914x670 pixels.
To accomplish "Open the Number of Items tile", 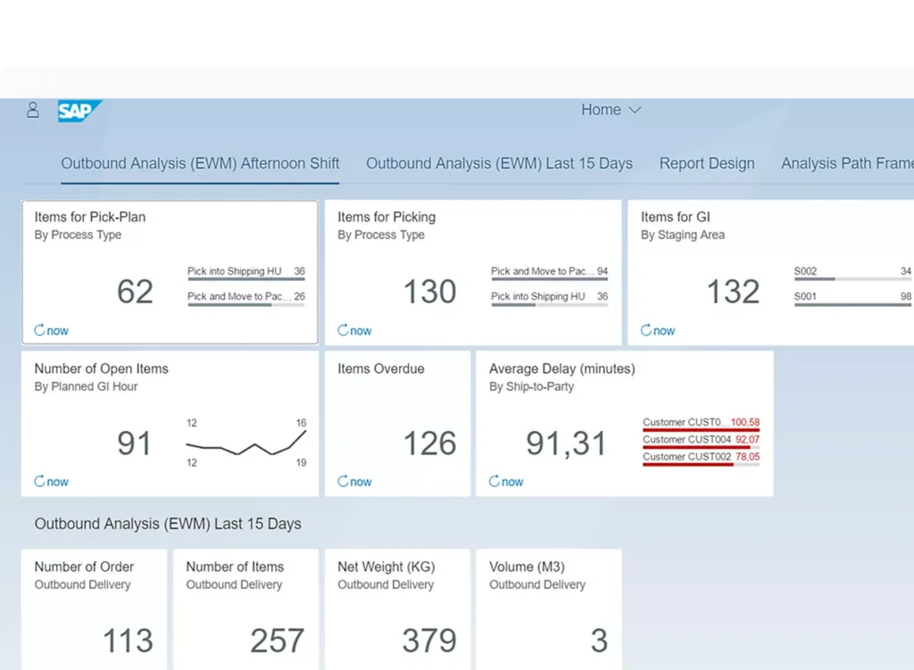I will pos(245,608).
